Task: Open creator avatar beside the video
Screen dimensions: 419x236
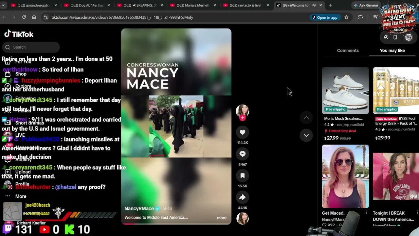Action: [243, 111]
